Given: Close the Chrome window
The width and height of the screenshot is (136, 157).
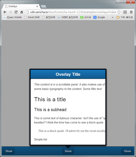Looking at the screenshot, I should tap(131, 2).
